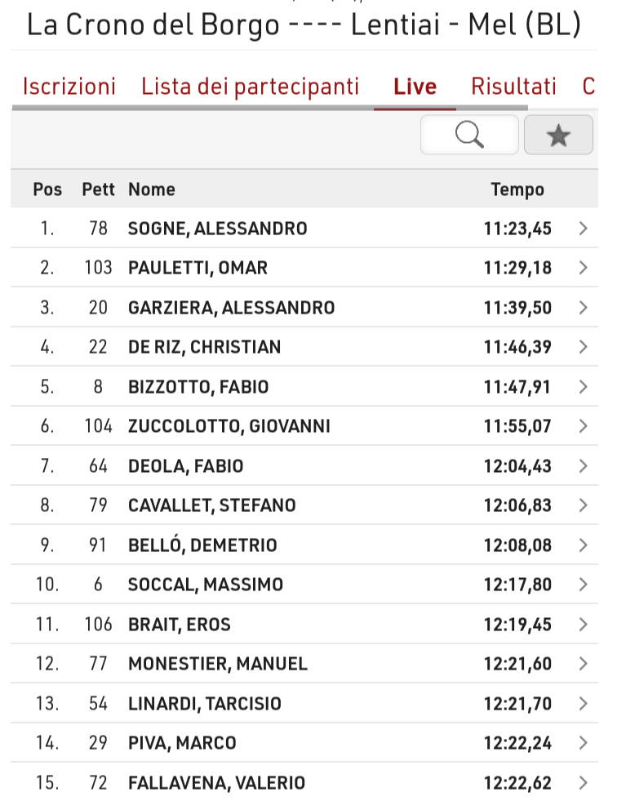Select the row of BRAIT, EROS
The height and width of the screenshot is (801, 626).
(x=304, y=625)
